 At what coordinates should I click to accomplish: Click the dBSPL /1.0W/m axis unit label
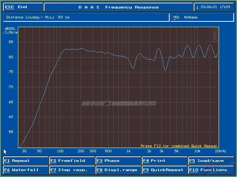[x=10, y=31]
